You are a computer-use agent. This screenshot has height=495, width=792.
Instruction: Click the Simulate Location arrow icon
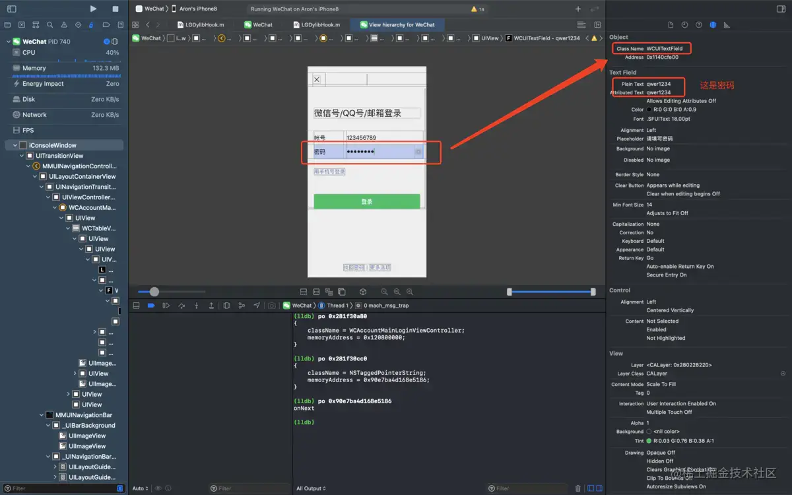click(x=257, y=306)
